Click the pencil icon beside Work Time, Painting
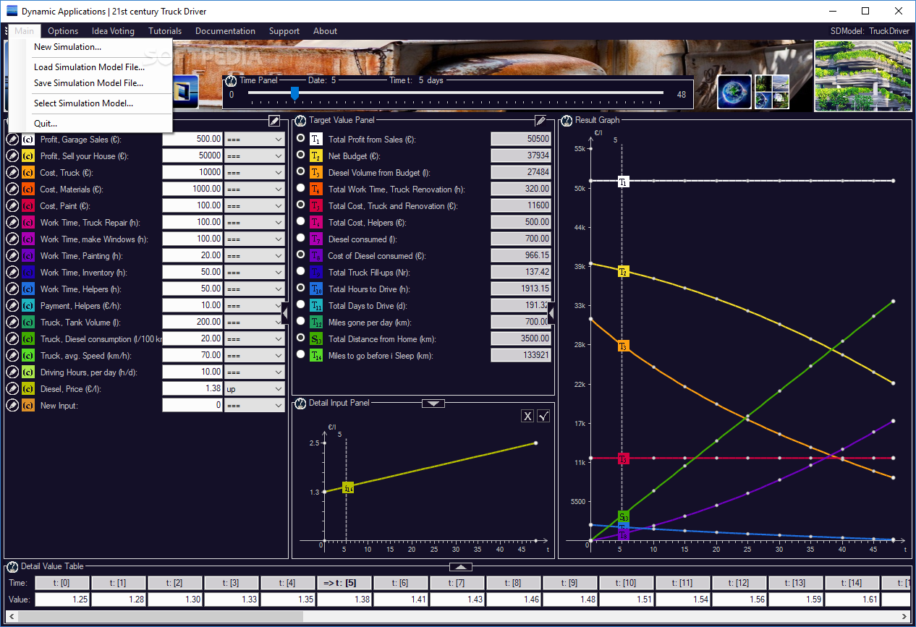This screenshot has height=627, width=916. [12, 255]
